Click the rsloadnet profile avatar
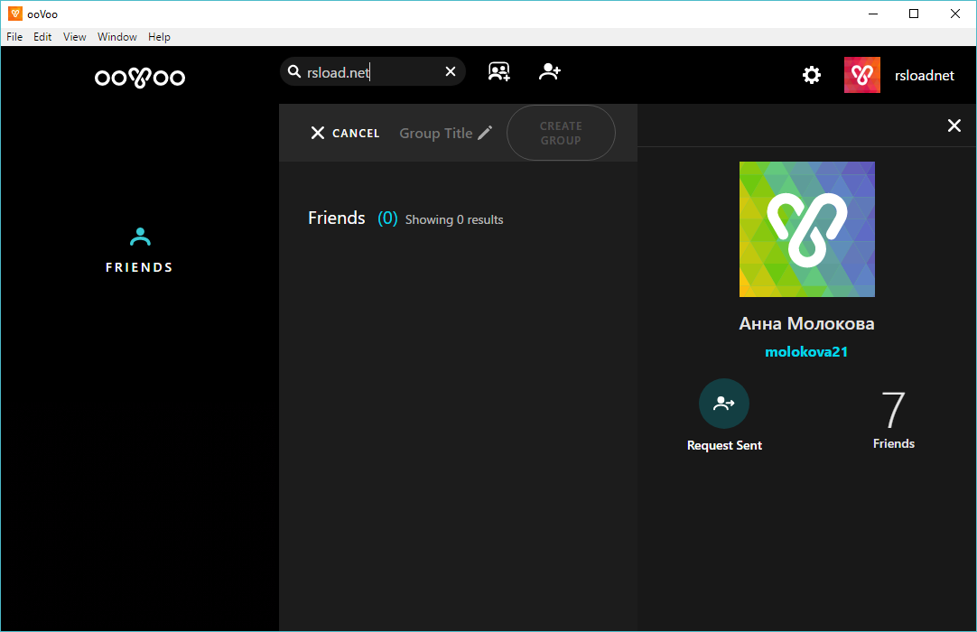Image resolution: width=977 pixels, height=632 pixels. (x=861, y=75)
